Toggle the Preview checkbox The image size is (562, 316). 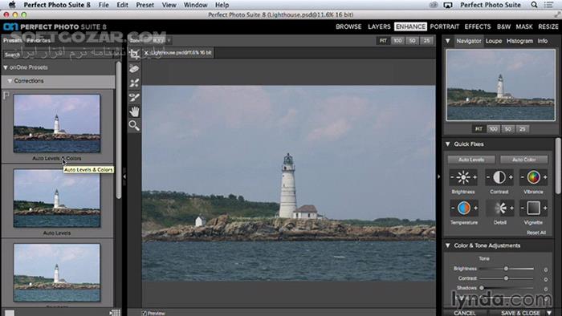tap(144, 313)
